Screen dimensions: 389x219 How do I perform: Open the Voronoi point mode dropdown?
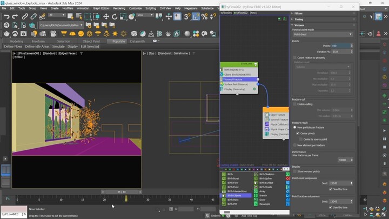(x=323, y=34)
